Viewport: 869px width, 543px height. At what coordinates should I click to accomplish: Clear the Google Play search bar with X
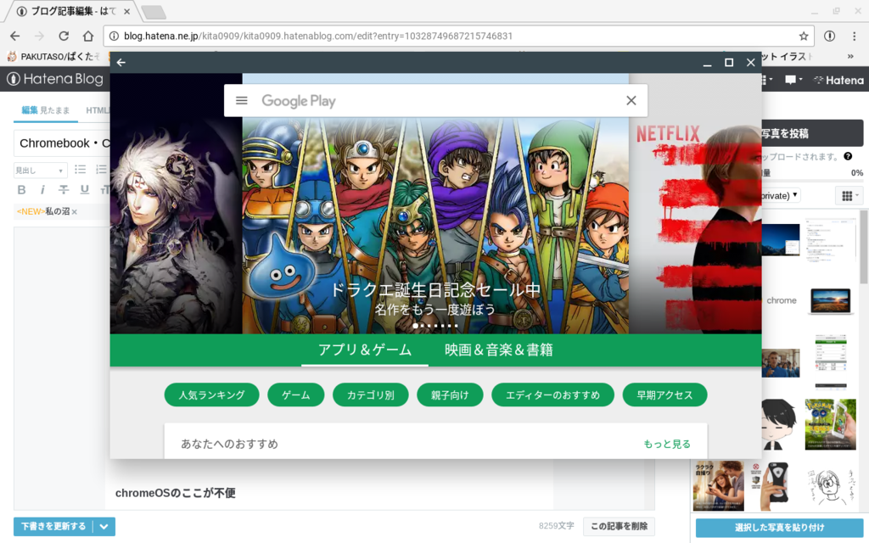[x=631, y=100]
